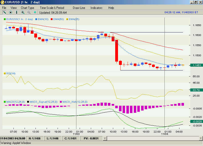The width and height of the screenshot is (203, 146).
Task: Open the File menu
Action: (4, 8)
